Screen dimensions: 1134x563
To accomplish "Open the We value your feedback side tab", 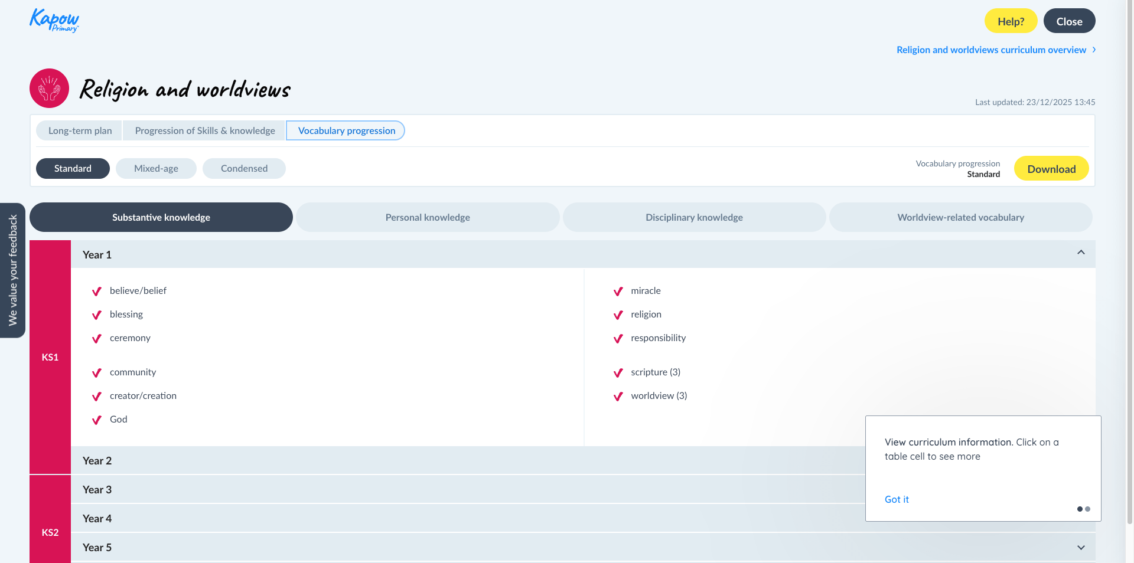I will (12, 270).
